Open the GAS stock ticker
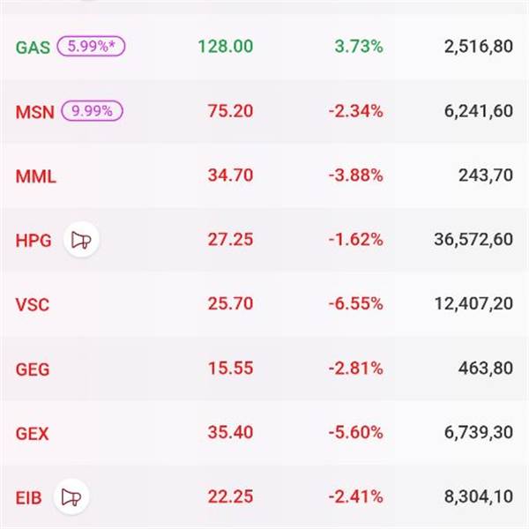 33,47
